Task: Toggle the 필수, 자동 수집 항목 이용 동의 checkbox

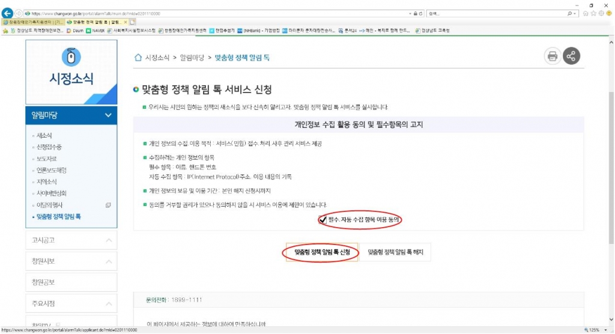Action: coord(323,220)
